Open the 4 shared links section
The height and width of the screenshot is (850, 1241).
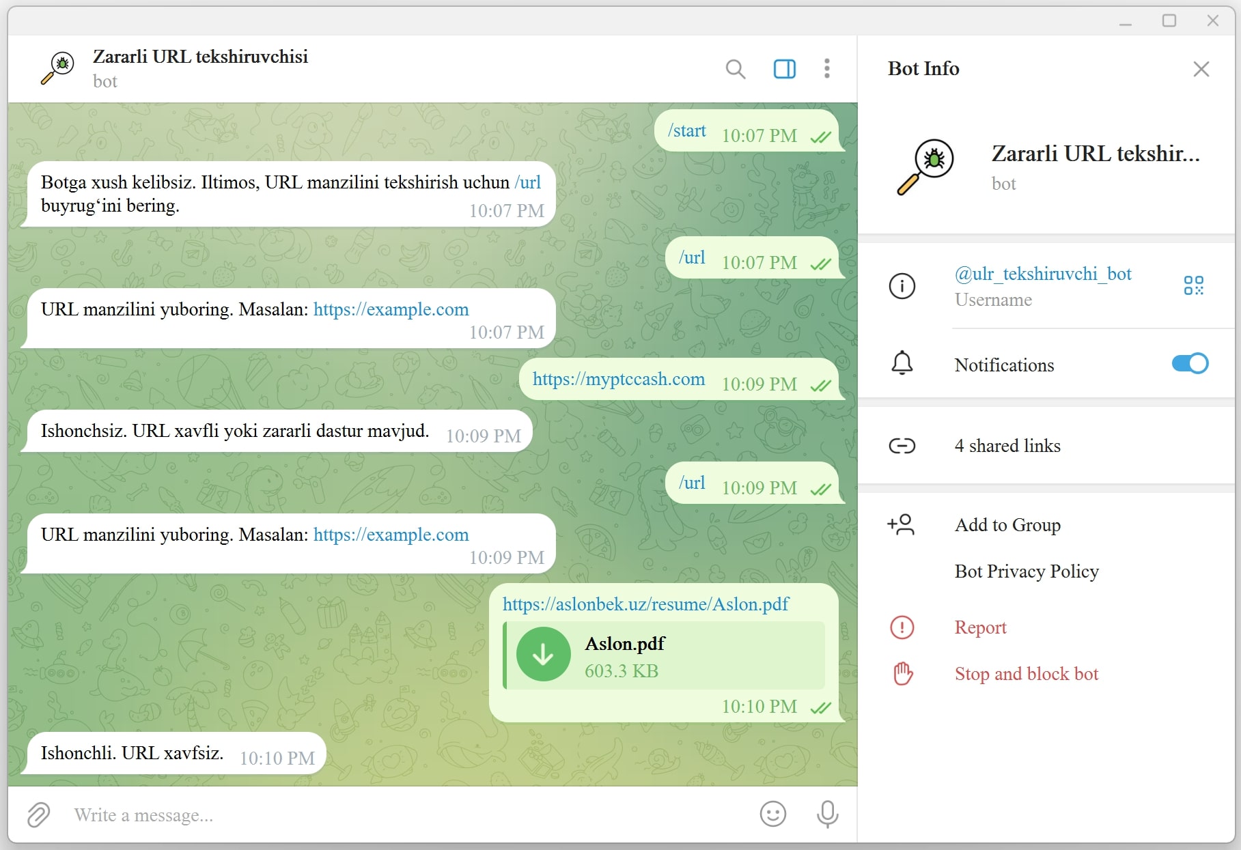(x=1007, y=446)
